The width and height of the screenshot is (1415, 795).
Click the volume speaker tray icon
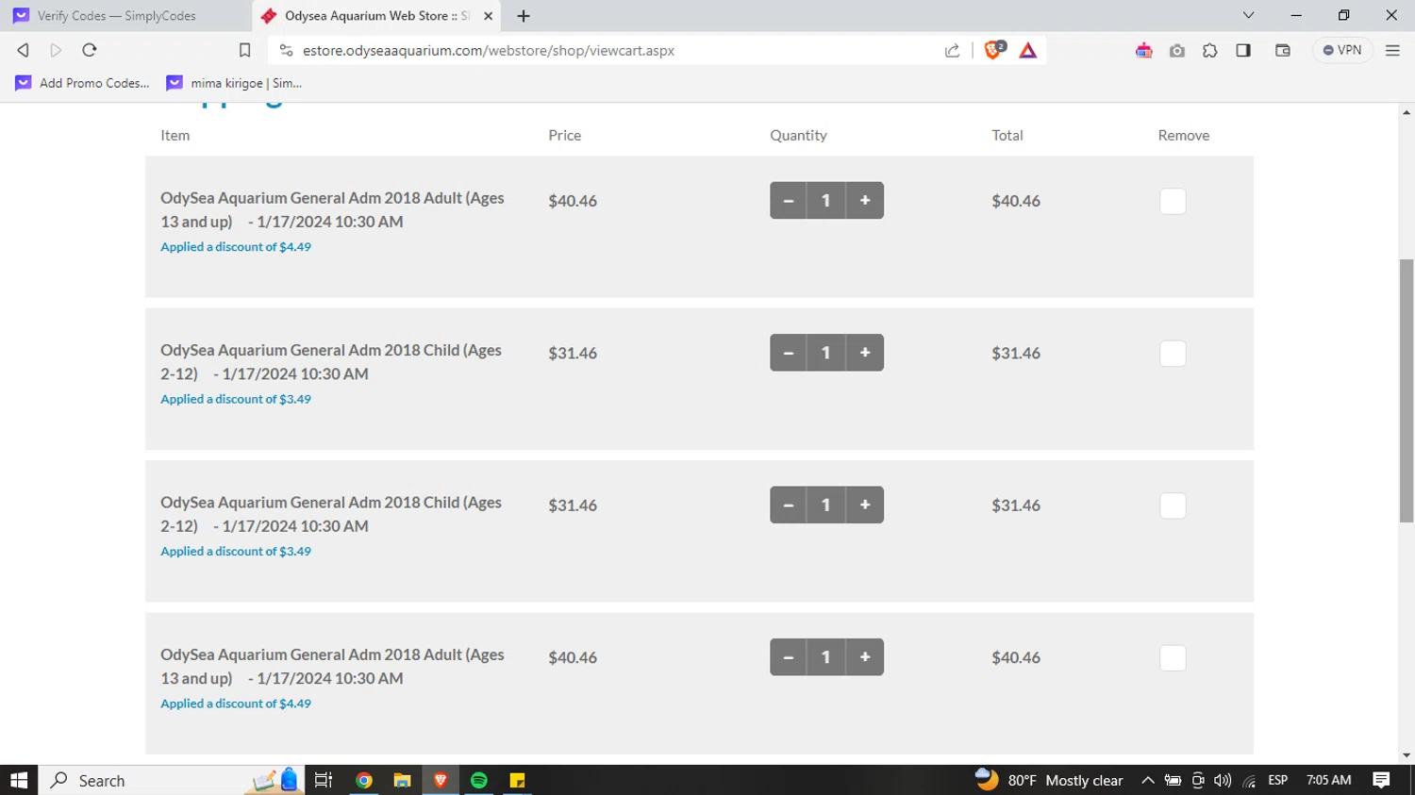pyautogui.click(x=1223, y=780)
